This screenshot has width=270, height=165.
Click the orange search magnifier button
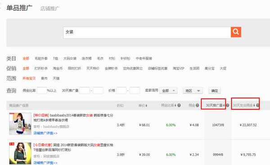[236, 32]
